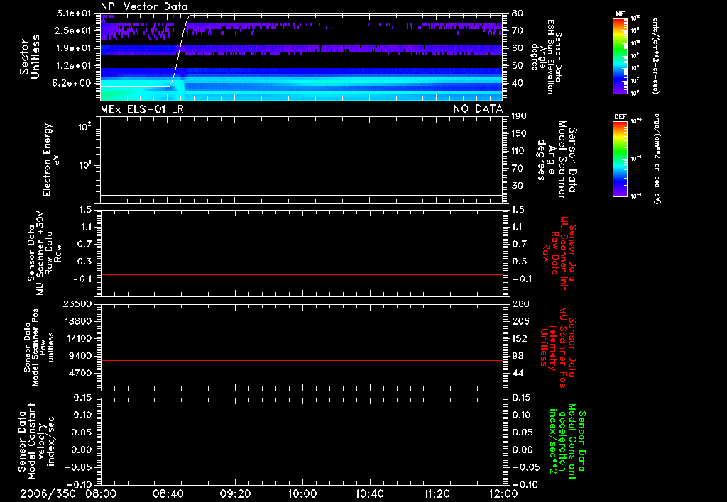
Task: Click the 1.9e+01 sector tick value
Action: [73, 48]
